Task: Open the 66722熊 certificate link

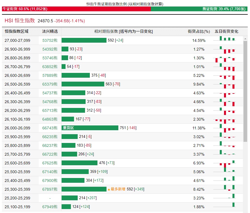Action: [50, 154]
